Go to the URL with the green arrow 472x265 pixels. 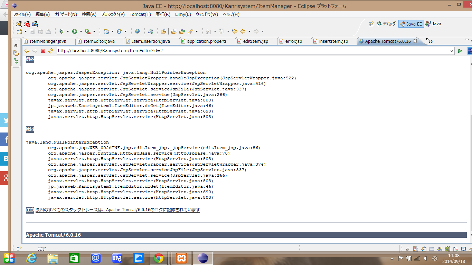point(460,51)
